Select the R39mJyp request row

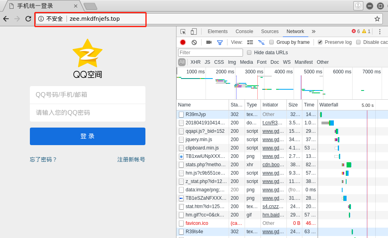282,114
